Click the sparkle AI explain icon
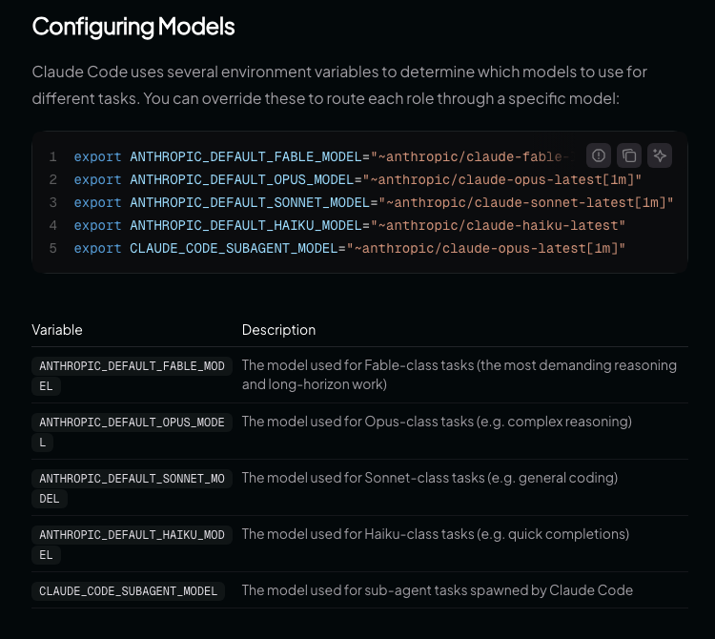This screenshot has height=639, width=715. click(x=660, y=155)
